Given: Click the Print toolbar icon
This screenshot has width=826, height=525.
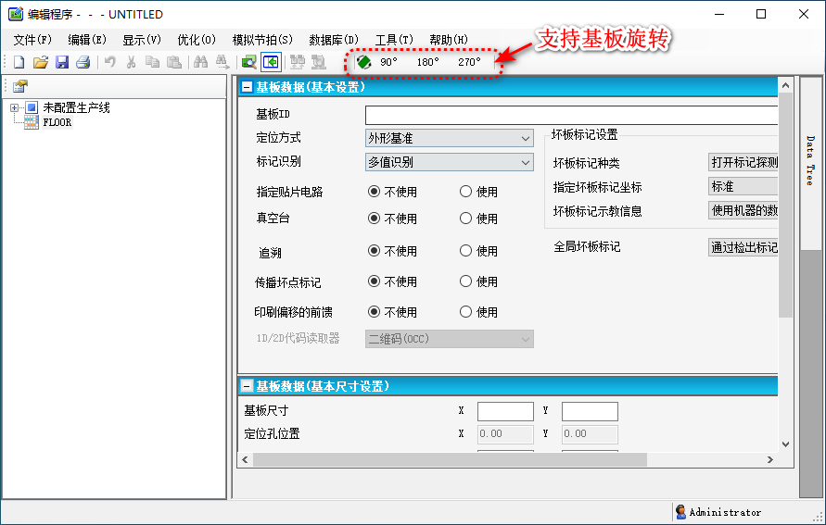Looking at the screenshot, I should (83, 62).
